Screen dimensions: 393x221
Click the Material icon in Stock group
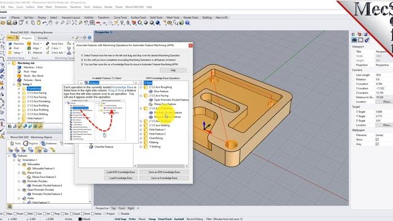click(x=29, y=53)
